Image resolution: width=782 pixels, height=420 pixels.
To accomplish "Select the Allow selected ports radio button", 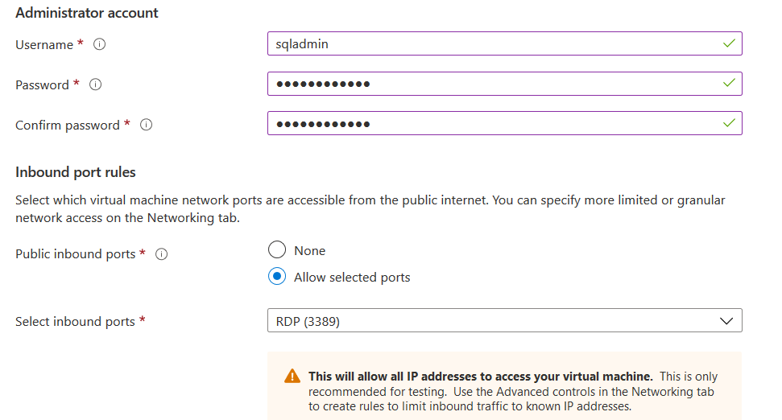I will click(x=277, y=277).
